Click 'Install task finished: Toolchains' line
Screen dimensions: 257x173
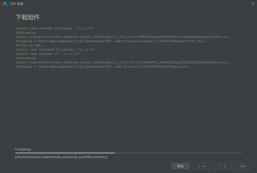[55, 49]
